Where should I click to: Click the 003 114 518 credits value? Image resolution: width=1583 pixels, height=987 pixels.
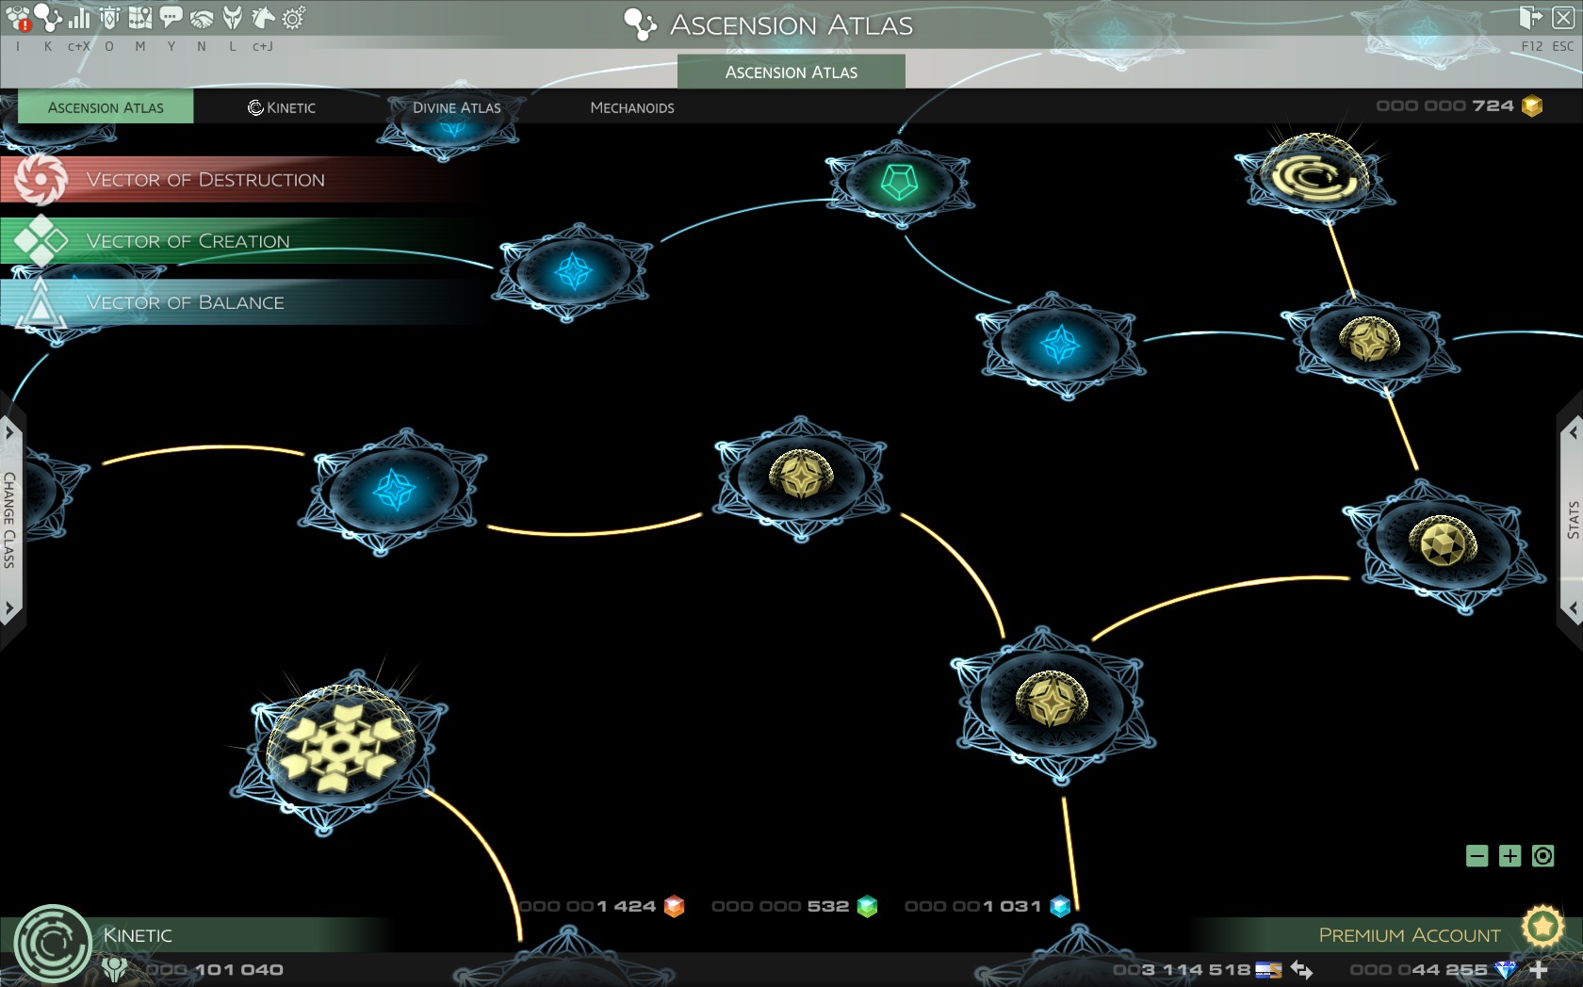click(x=1182, y=969)
